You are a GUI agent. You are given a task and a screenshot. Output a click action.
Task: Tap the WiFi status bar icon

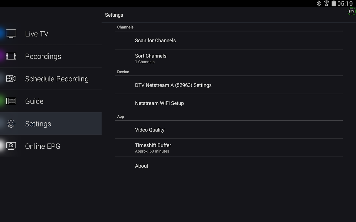tap(327, 4)
